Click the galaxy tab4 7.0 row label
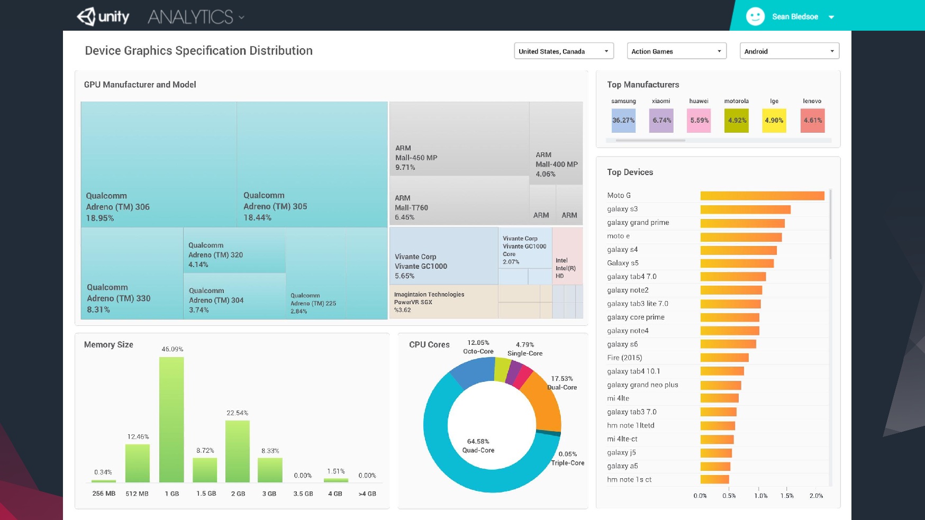Image resolution: width=925 pixels, height=520 pixels. click(632, 277)
